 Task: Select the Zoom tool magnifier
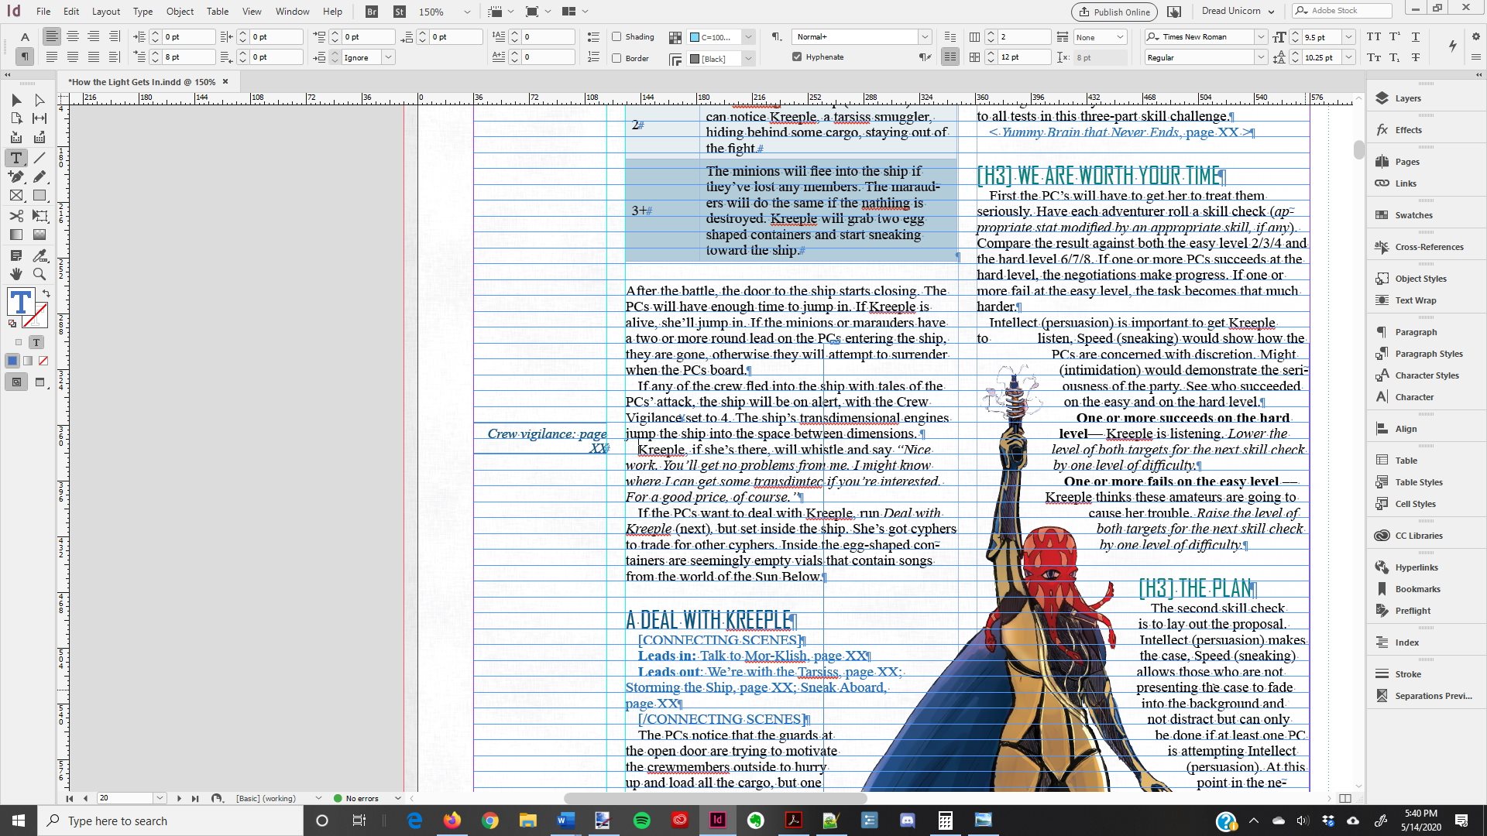point(39,274)
